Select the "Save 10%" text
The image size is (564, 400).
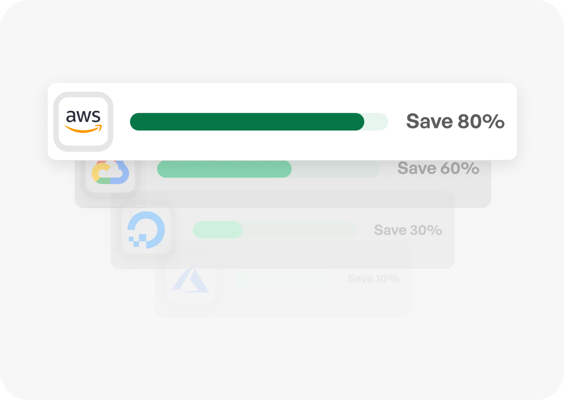(373, 279)
